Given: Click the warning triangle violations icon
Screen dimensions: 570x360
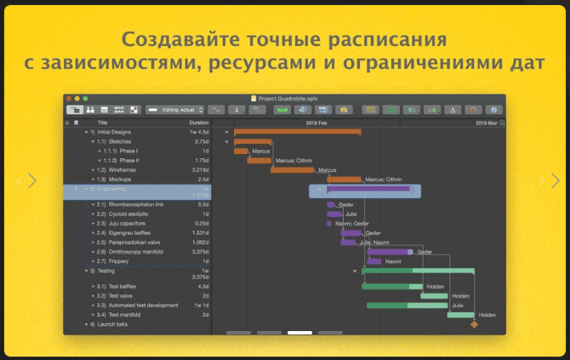Looking at the screenshot, I should click(453, 110).
